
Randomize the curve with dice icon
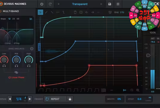pos(81,12)
